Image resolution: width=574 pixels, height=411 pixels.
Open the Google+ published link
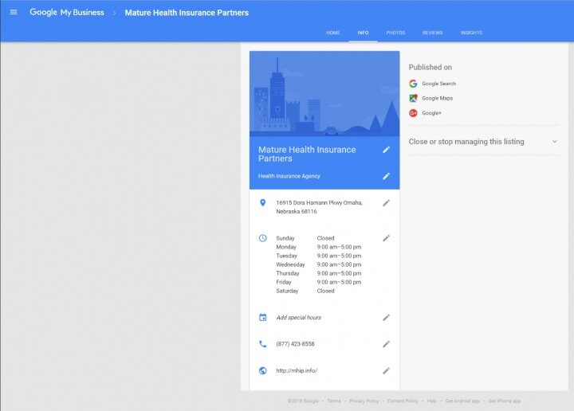431,113
